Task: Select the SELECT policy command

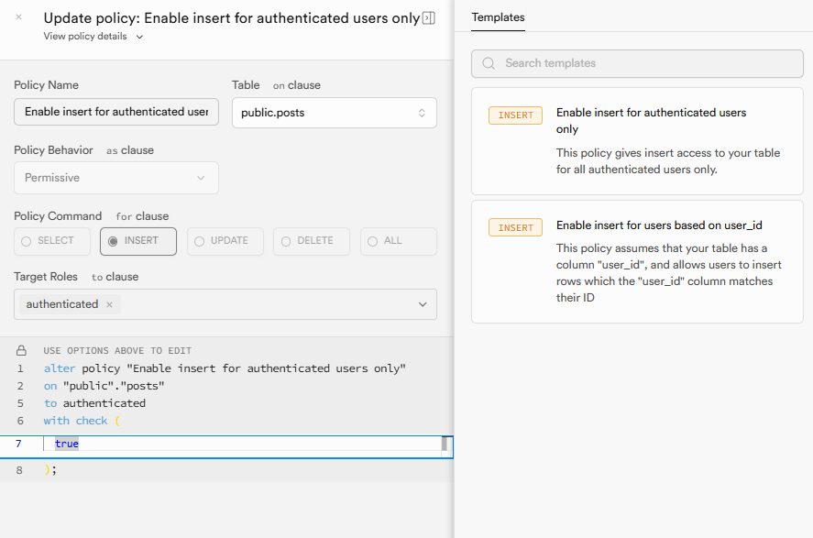Action: coord(52,241)
